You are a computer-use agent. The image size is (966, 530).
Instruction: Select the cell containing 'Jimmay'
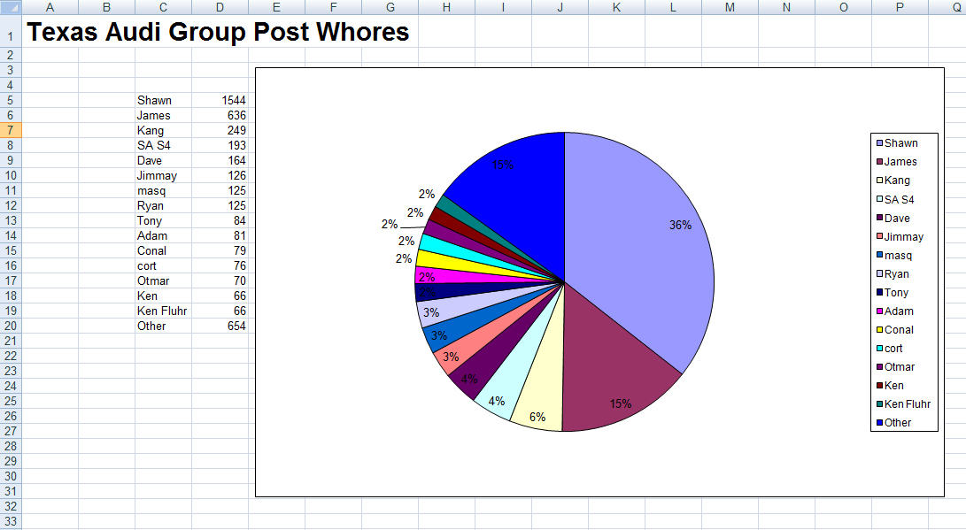(x=163, y=175)
